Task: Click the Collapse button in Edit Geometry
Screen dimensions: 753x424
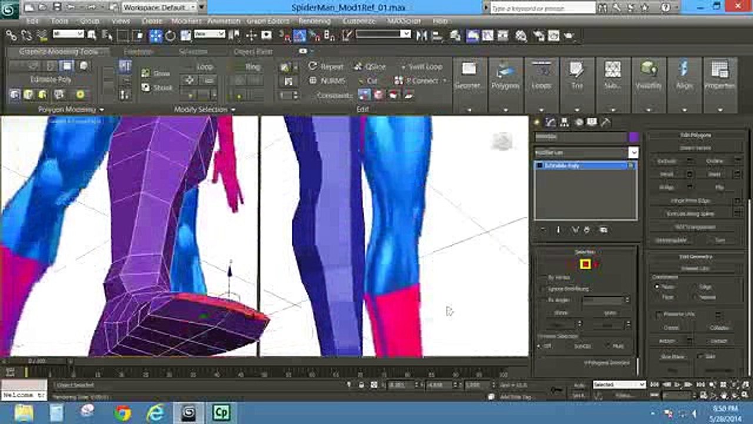Action: tap(718, 327)
